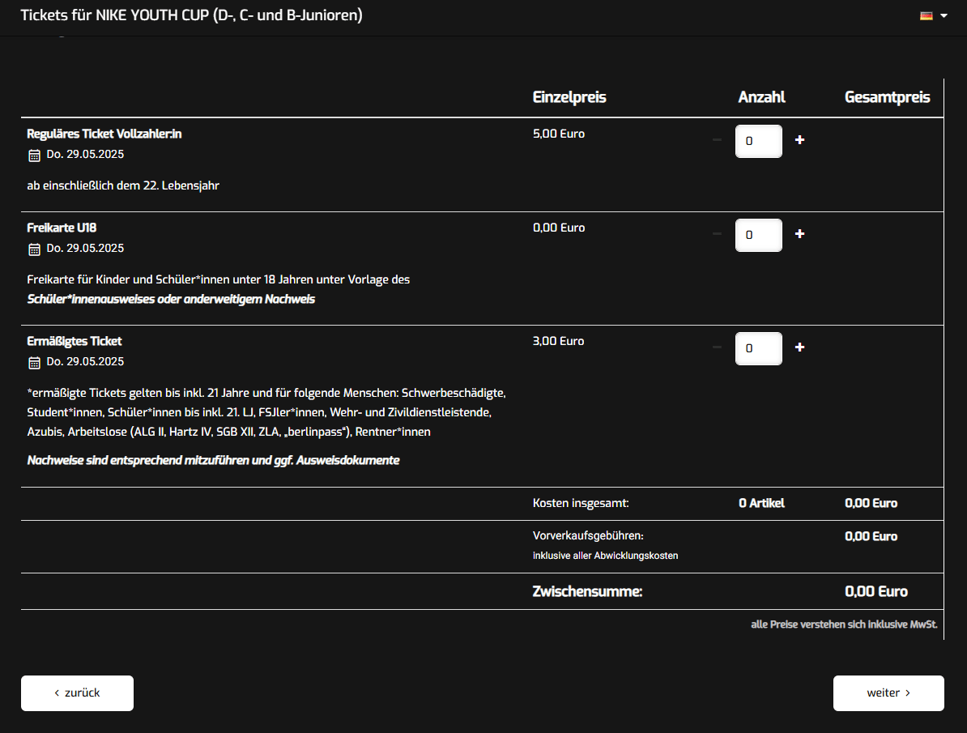Decrease Reguläres Ticket Vollzahler:in quantity with minus
Viewport: 967px width, 733px height.
coord(717,140)
